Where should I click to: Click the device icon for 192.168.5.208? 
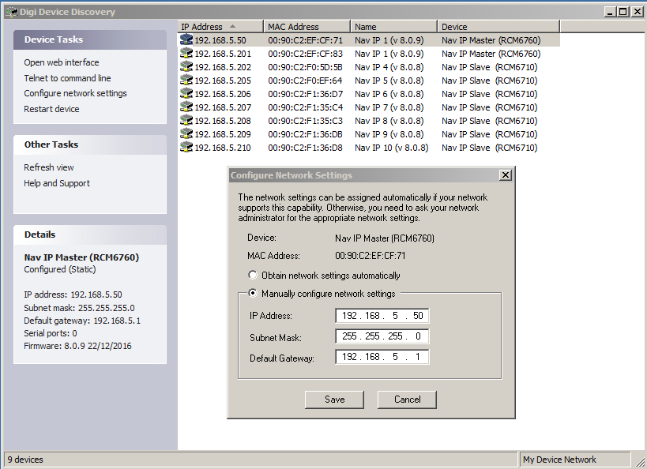pos(186,121)
